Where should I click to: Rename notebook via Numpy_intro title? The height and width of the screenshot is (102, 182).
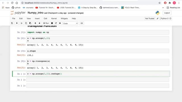(35, 13)
